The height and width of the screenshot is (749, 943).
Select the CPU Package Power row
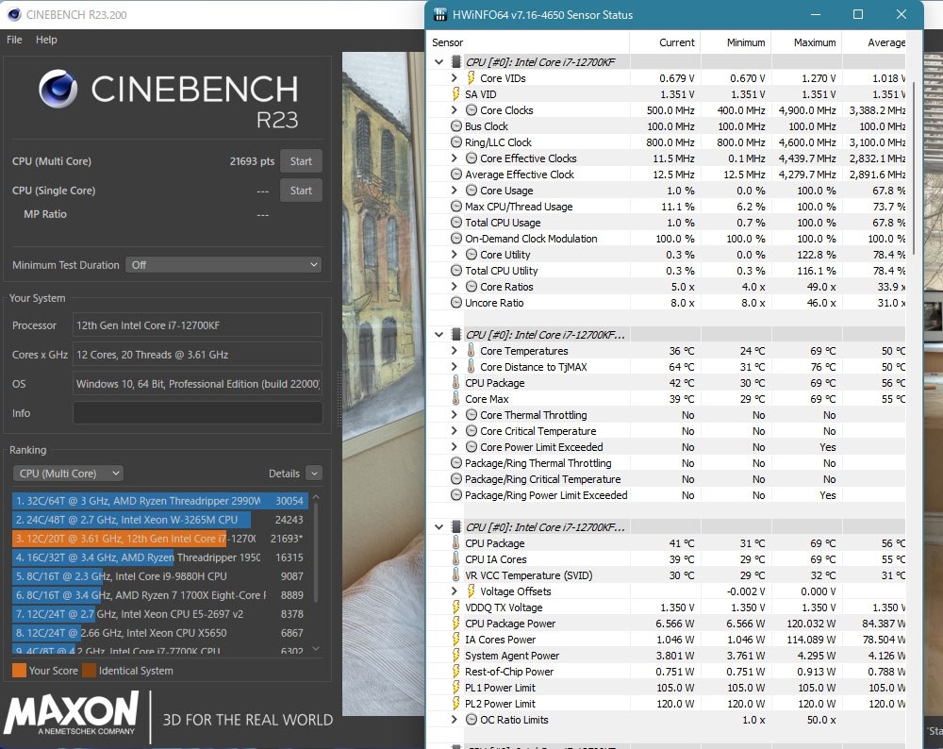click(667, 624)
